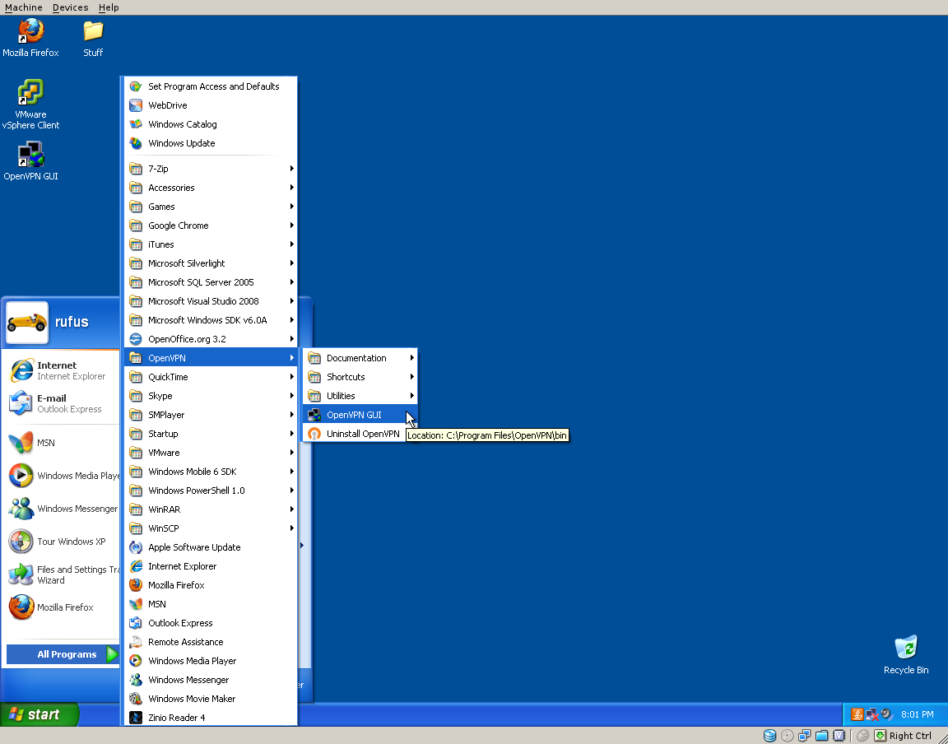Viewport: 948px width, 744px height.
Task: Open the Utilities submenu under OpenVPN
Action: point(359,396)
